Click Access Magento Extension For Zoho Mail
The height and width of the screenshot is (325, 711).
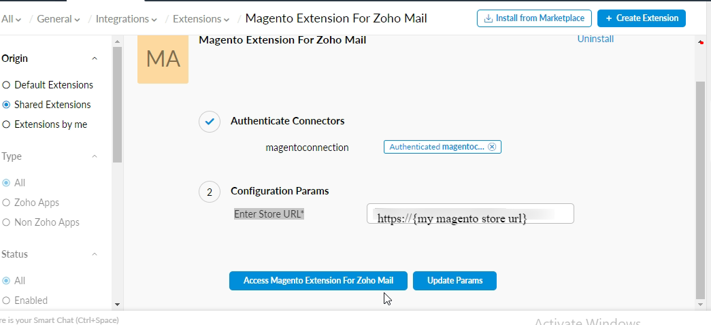318,281
